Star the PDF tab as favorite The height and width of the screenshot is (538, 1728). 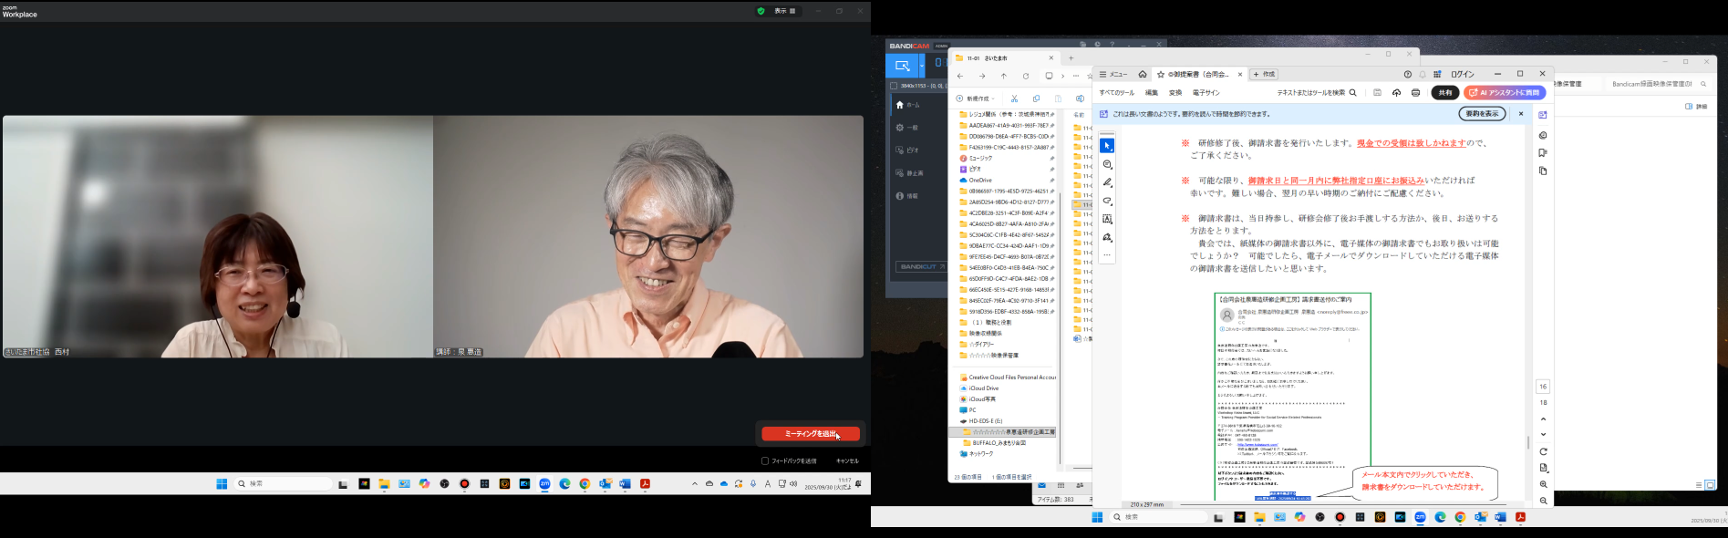(1161, 75)
